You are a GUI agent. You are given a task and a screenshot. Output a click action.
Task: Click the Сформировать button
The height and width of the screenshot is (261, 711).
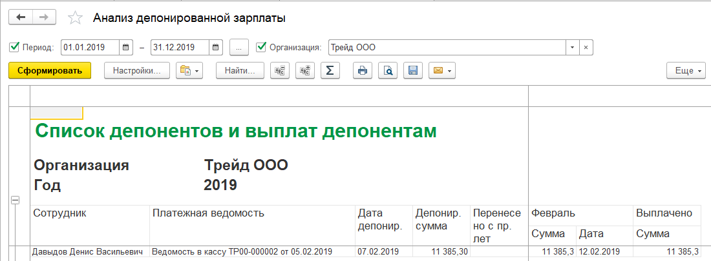pos(50,70)
